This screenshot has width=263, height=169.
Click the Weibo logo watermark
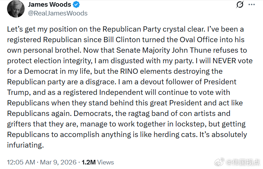[x=219, y=162]
